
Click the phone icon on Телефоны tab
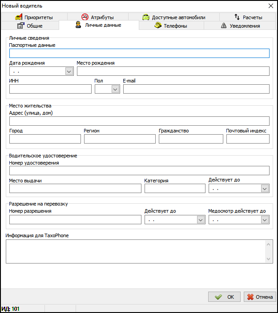(x=157, y=26)
